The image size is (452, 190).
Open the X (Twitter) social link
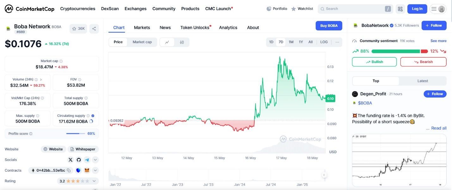coord(71,160)
